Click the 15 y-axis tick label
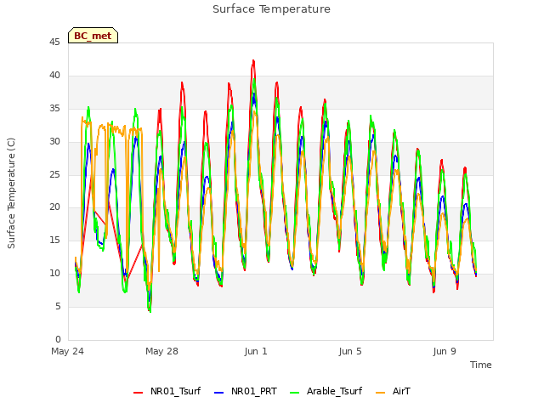544x408 pixels. click(x=54, y=240)
